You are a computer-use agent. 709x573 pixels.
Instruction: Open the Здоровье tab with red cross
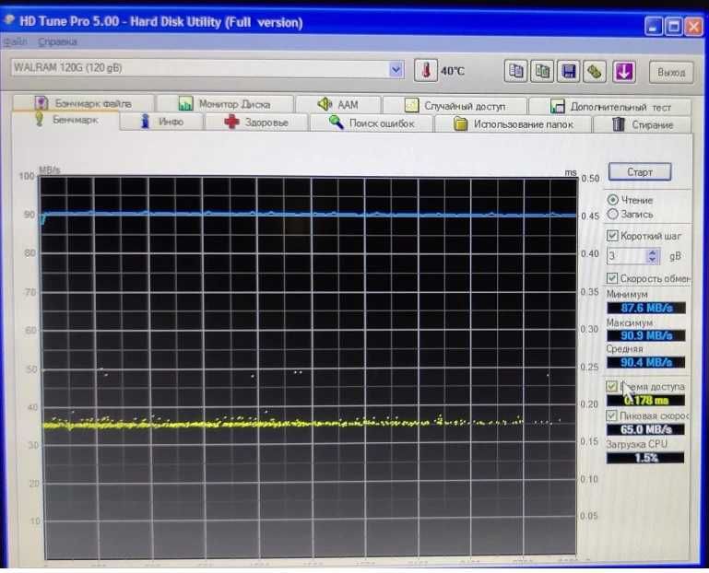click(x=256, y=123)
